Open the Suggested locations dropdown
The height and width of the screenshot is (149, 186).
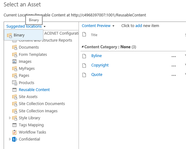[x=26, y=26]
